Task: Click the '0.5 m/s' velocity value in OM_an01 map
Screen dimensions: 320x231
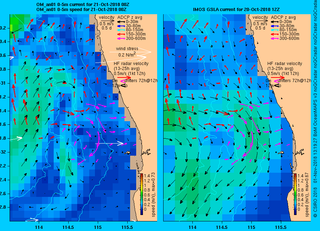Action: (107, 24)
